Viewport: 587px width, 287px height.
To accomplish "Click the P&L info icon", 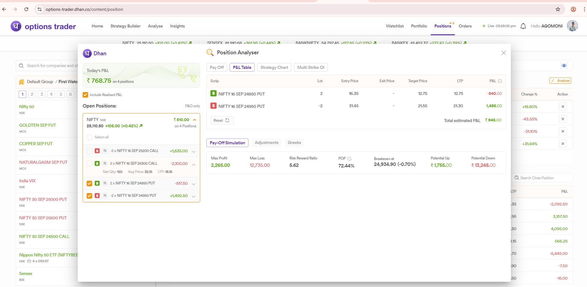I will [x=500, y=81].
